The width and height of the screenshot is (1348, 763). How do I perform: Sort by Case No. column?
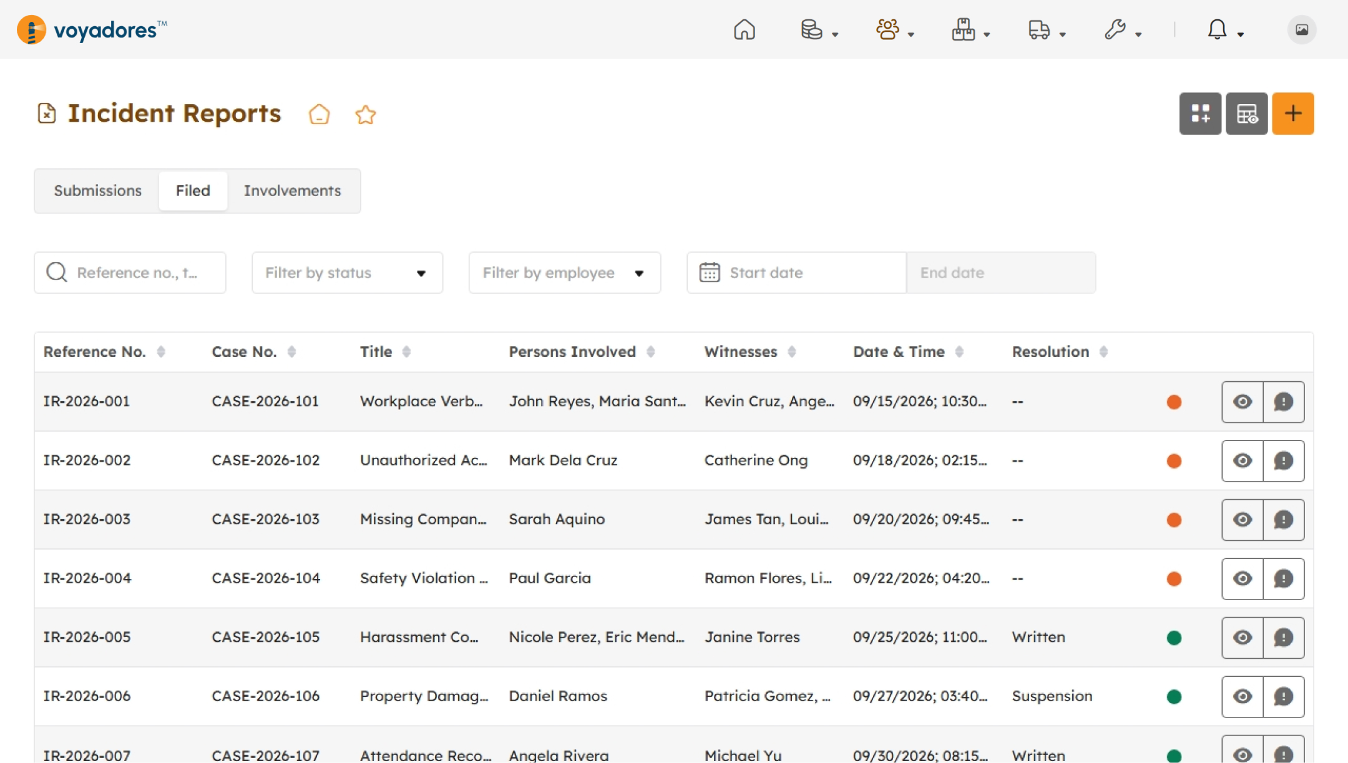coord(291,352)
